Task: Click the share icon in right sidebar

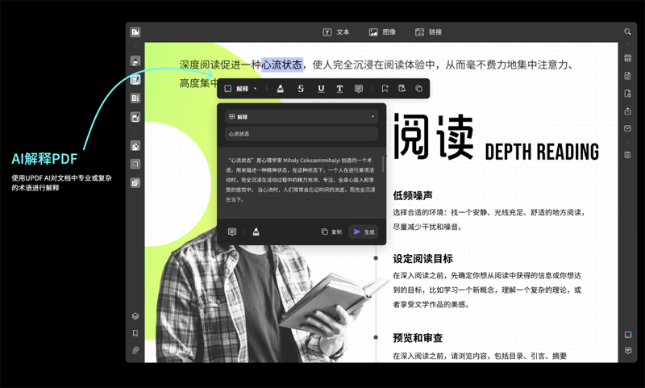Action: [x=627, y=111]
